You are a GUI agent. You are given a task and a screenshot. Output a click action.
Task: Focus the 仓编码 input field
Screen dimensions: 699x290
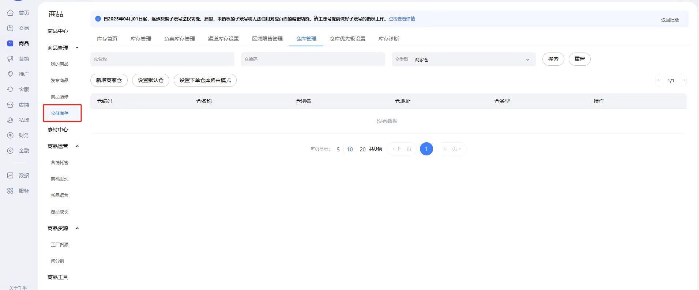tap(313, 59)
